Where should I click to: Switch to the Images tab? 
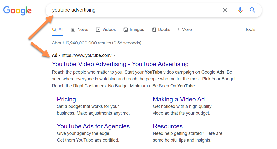(x=134, y=30)
